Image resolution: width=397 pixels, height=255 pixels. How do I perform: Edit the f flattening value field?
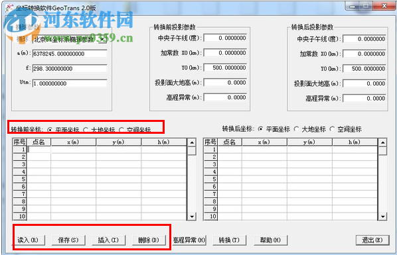(70, 68)
